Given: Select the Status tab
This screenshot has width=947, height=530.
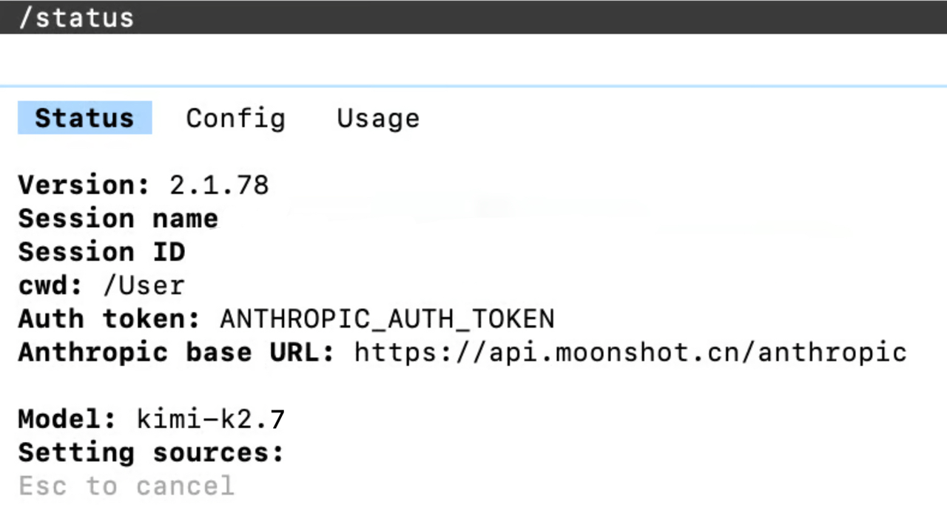Looking at the screenshot, I should point(84,118).
